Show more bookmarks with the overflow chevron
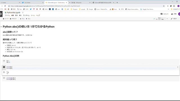Viewport: 180px width, 101px height. tap(168, 9)
